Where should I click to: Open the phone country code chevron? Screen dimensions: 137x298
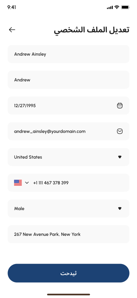coord(27,183)
